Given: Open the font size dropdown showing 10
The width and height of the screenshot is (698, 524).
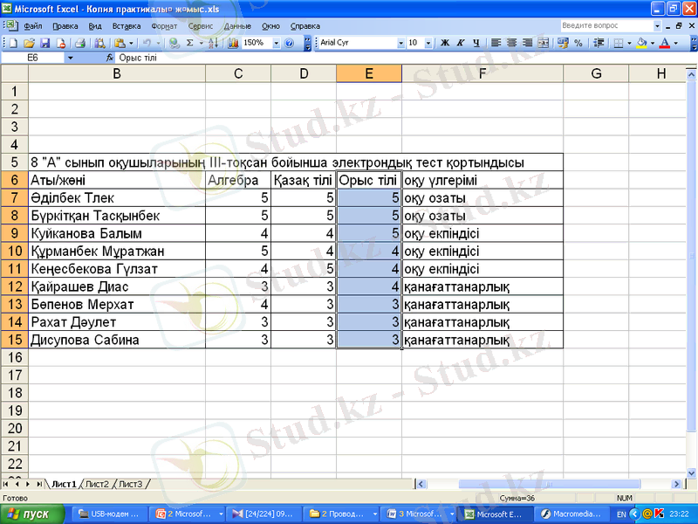Looking at the screenshot, I should (428, 43).
